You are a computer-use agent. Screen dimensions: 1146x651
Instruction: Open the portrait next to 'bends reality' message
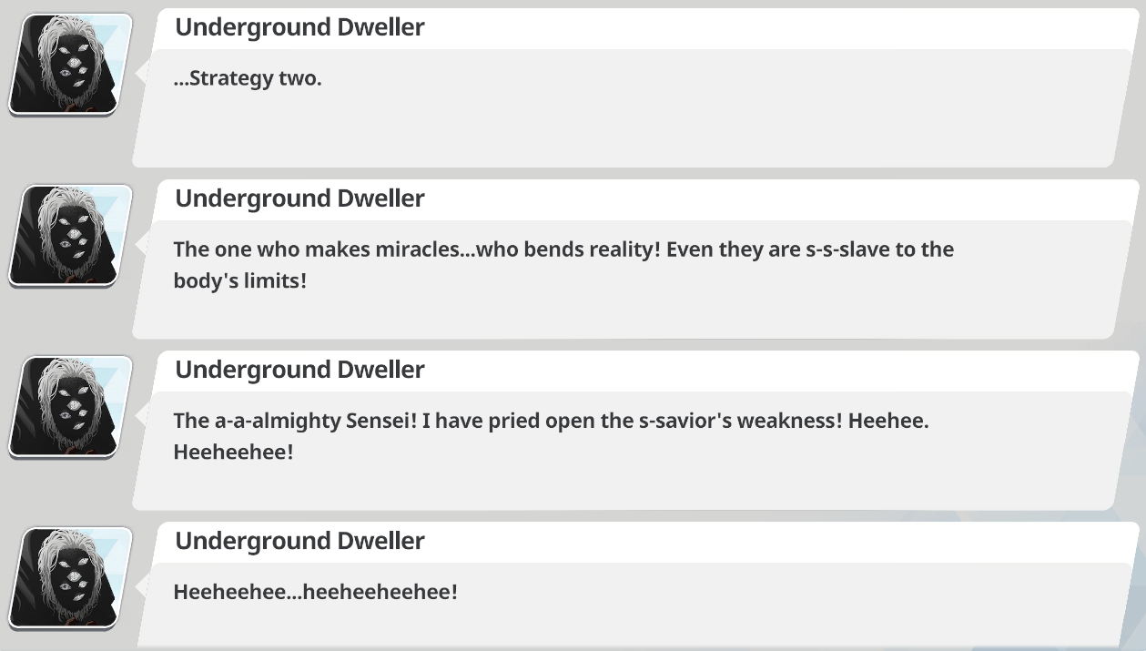[x=70, y=235]
